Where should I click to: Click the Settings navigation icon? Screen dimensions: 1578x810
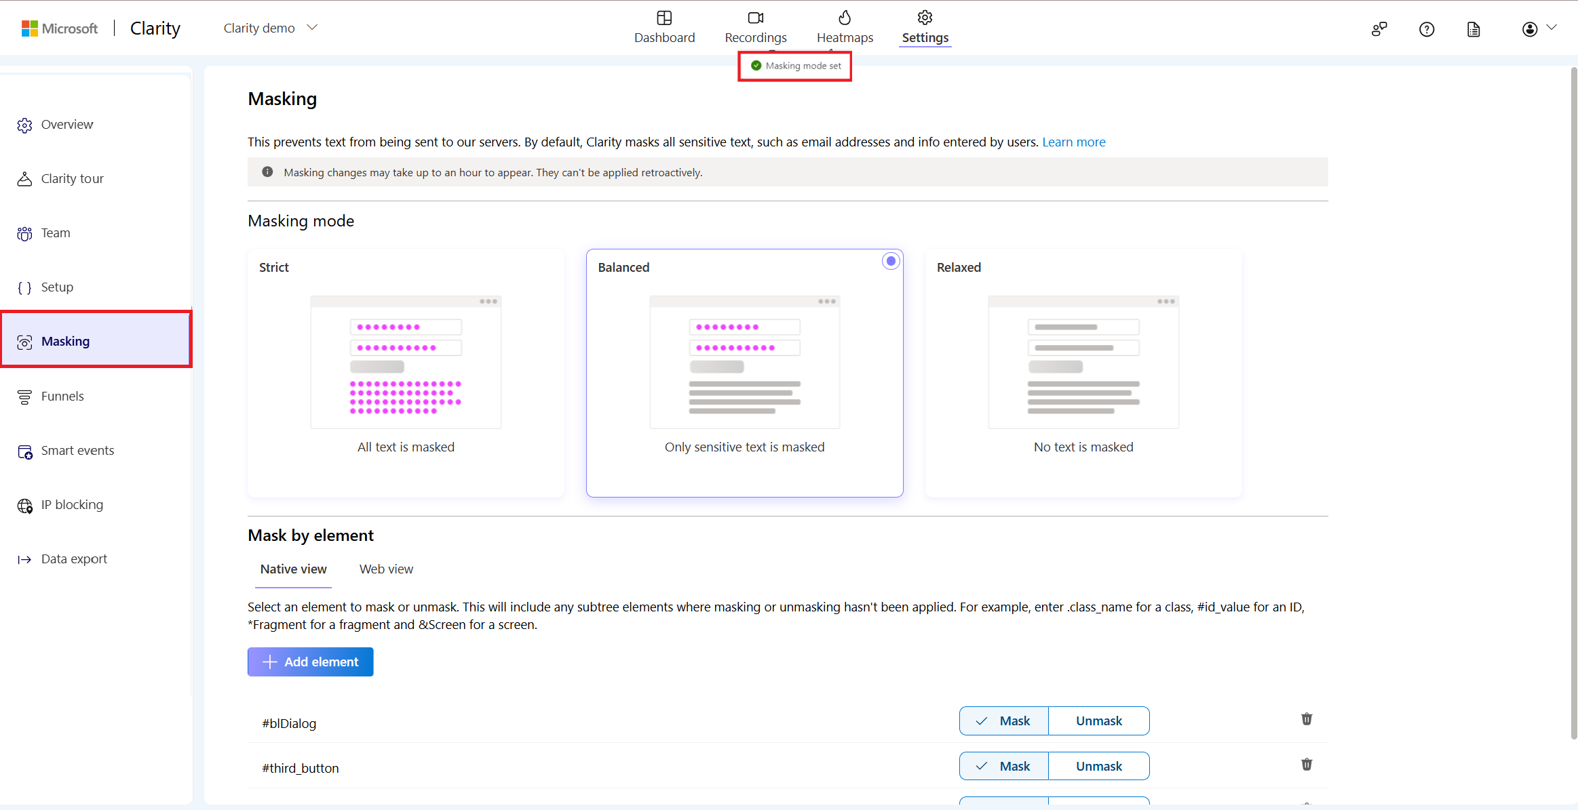[x=925, y=18]
